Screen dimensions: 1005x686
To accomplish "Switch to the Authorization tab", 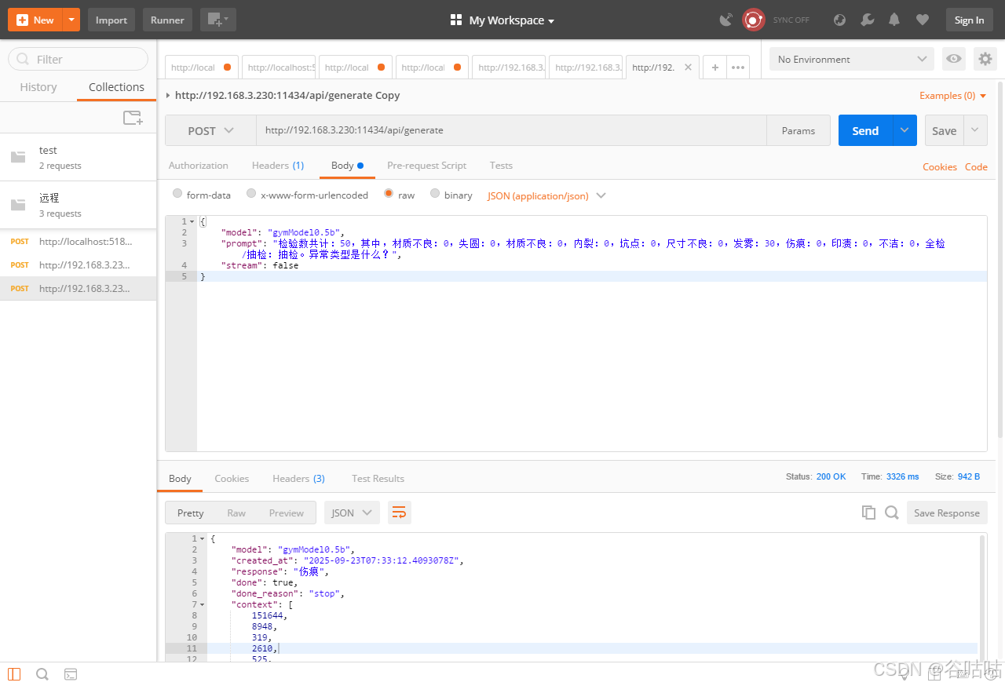I will [199, 166].
